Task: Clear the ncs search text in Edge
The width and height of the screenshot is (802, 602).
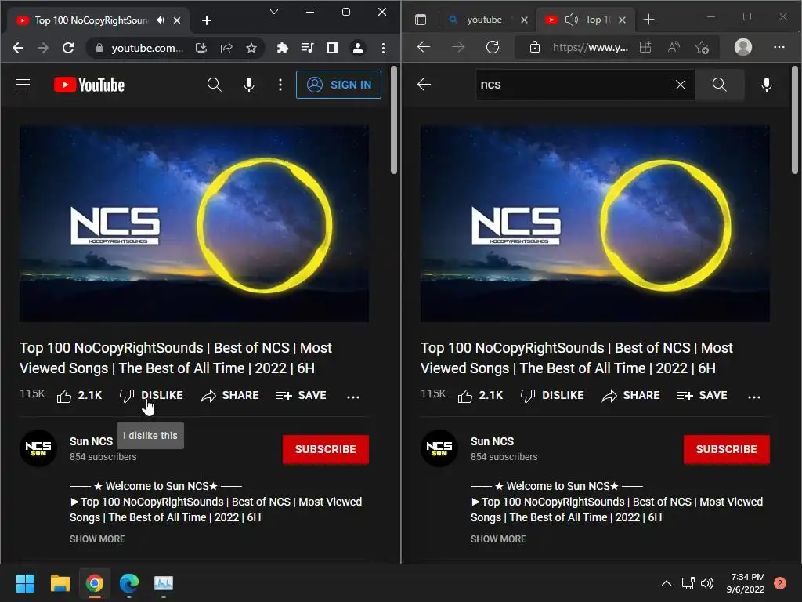Action: [681, 85]
